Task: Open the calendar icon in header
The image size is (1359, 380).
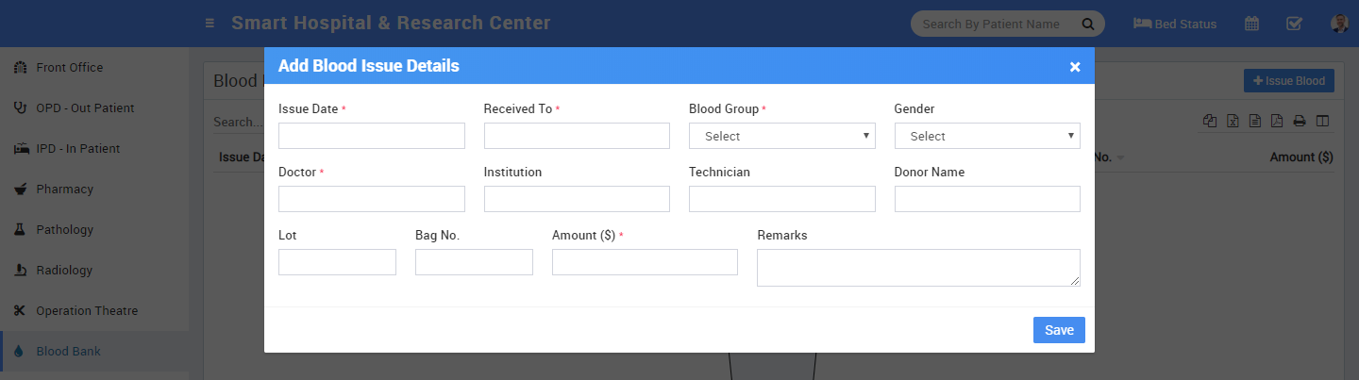Action: point(1251,24)
